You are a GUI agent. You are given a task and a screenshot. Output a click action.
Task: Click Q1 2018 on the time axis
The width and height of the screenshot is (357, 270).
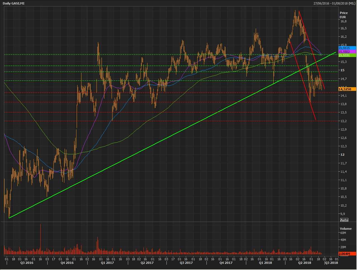[265, 263]
